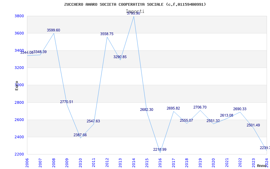Click data label 2547.63 for 2011

tap(93, 121)
